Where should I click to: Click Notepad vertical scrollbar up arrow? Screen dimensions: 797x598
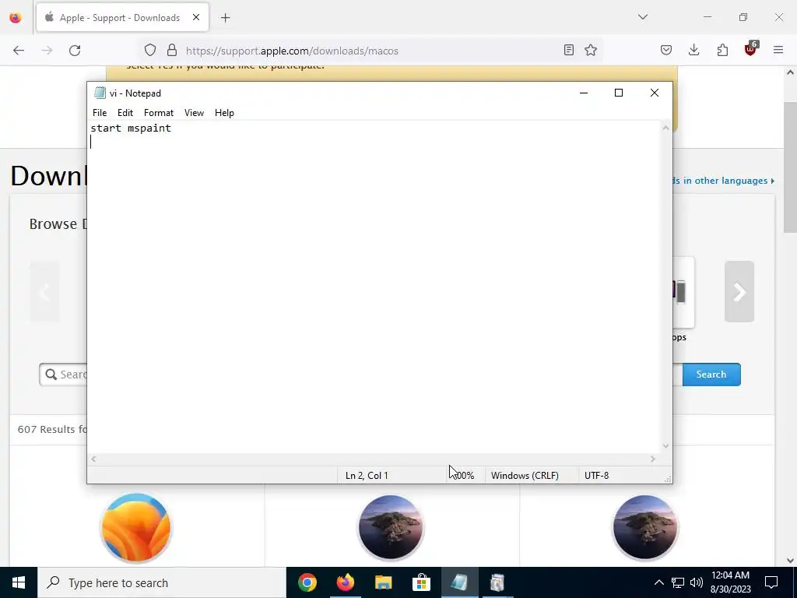[x=665, y=128]
